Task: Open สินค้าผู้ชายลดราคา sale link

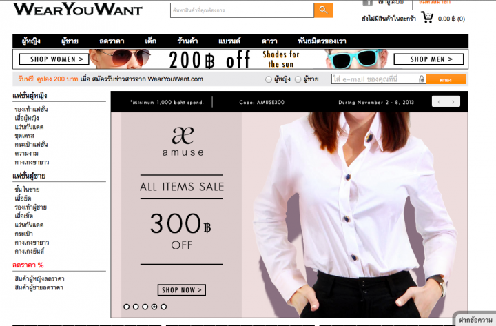Action: pyautogui.click(x=39, y=287)
